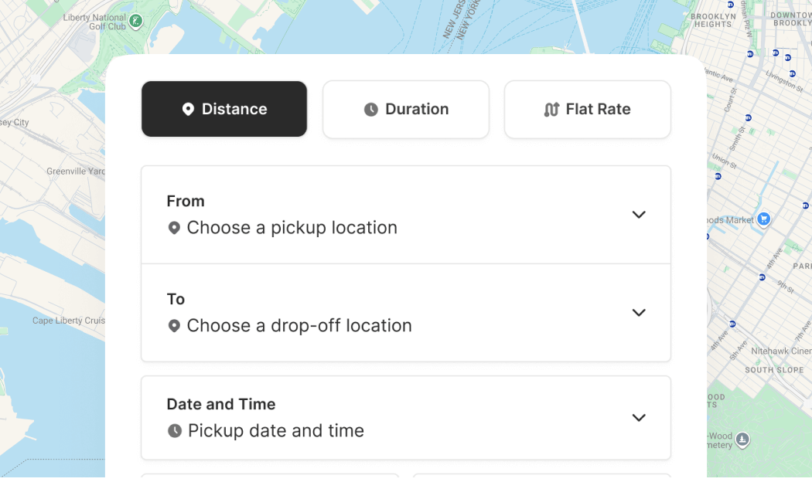This screenshot has width=812, height=482.
Task: Click the pin icon beside drop-off location
Action: tap(174, 326)
